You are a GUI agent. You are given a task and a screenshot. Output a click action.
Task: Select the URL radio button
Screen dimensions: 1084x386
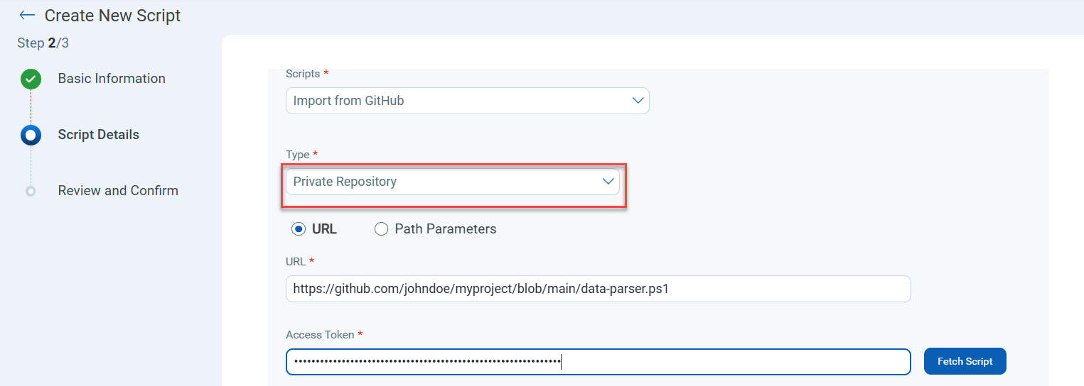tap(299, 229)
